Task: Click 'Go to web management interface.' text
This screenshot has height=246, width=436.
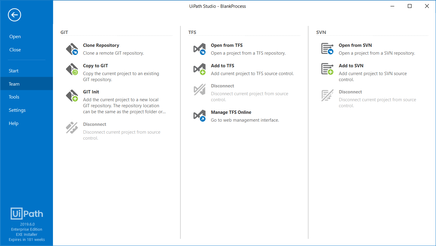Action: coord(245,120)
